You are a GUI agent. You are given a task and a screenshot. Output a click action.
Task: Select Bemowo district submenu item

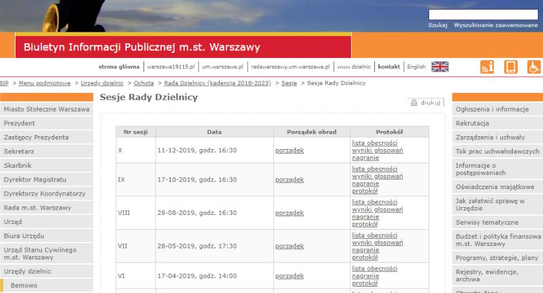(47, 285)
